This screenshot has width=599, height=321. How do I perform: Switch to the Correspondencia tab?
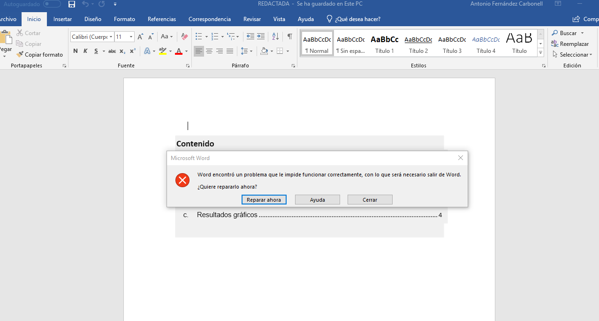[x=210, y=19]
